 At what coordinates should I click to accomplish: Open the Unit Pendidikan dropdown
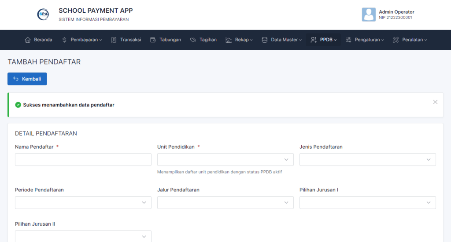[225, 160]
